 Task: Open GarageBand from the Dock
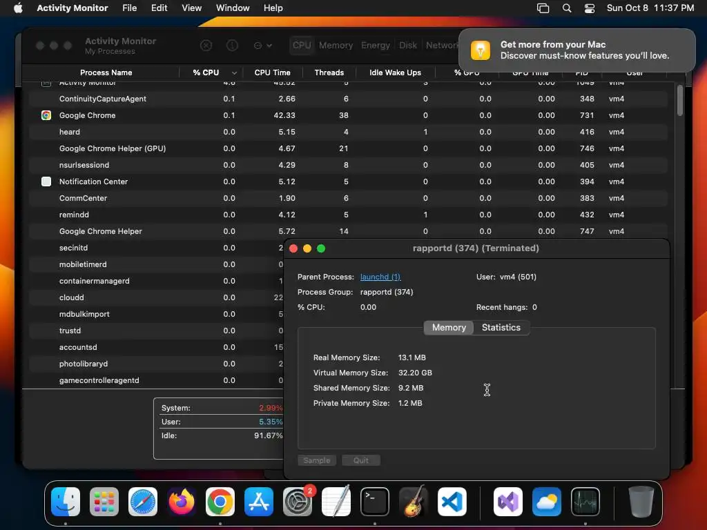414,502
